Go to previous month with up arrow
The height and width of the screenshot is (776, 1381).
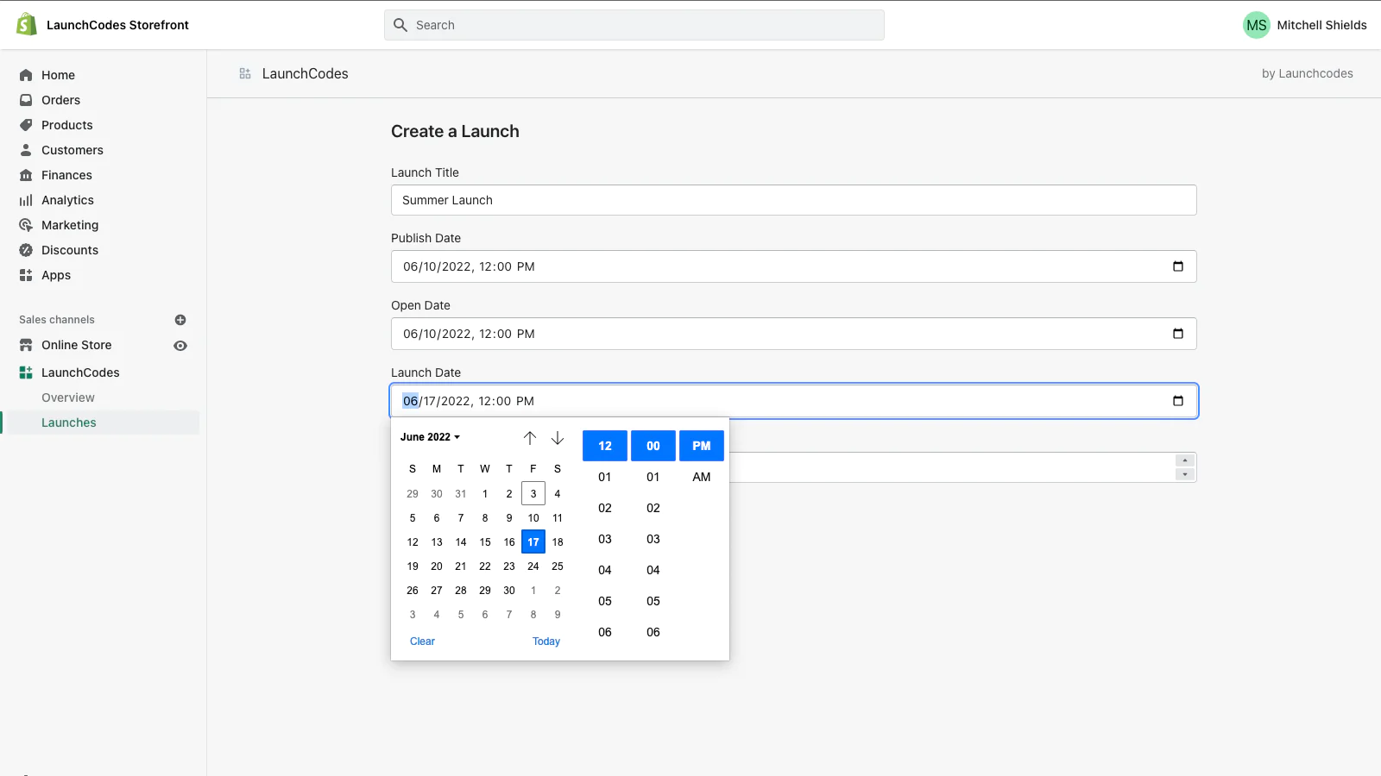click(530, 438)
